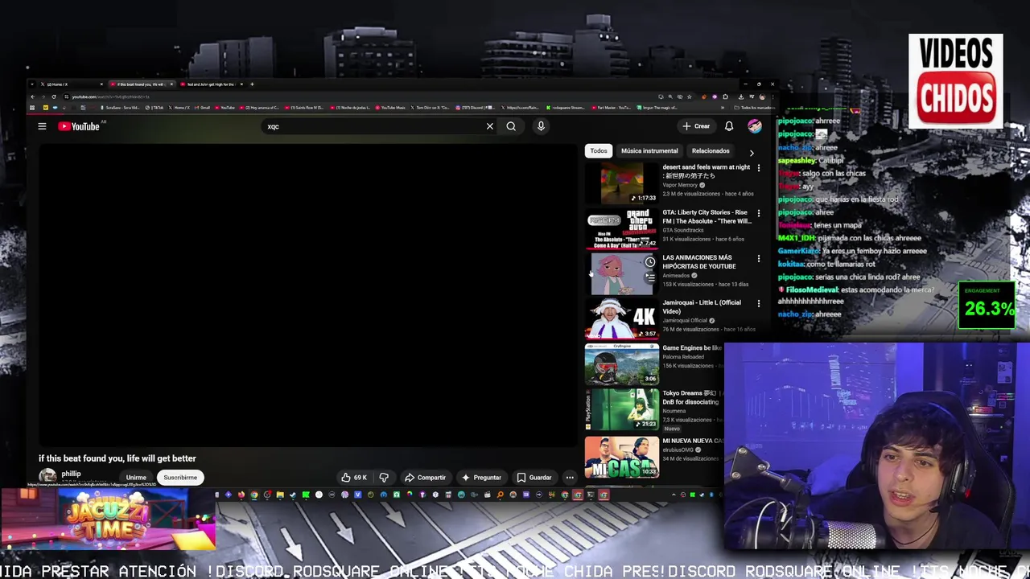Click the Unirme membership button
This screenshot has height=579, width=1030.
click(136, 478)
